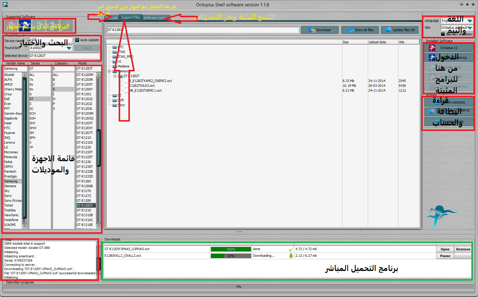Select Motorola in the vendor list
Viewport: 478px width, 297px height.
click(11, 157)
